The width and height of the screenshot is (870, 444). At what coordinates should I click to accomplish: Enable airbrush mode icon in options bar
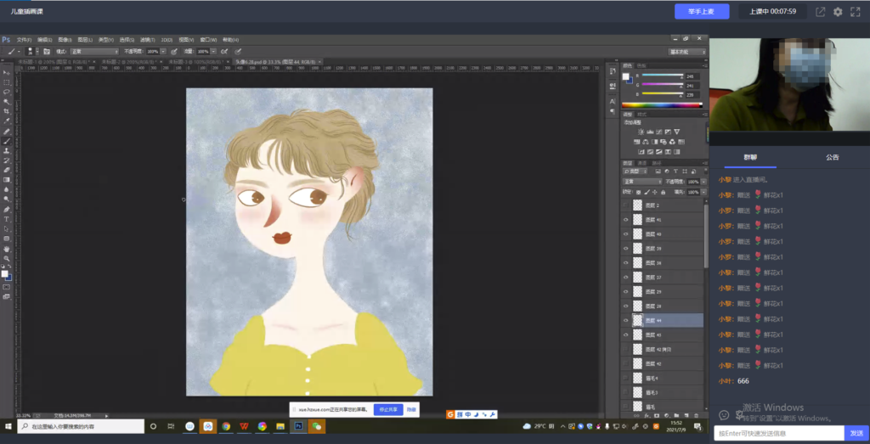click(224, 51)
